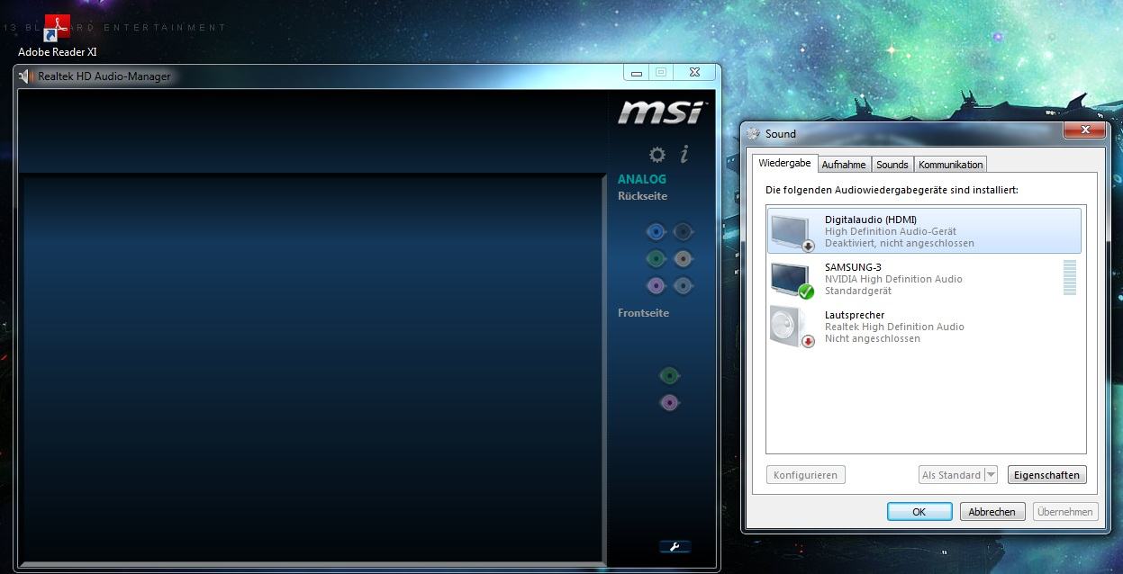Click the Sound dialog title bar icon

(754, 133)
